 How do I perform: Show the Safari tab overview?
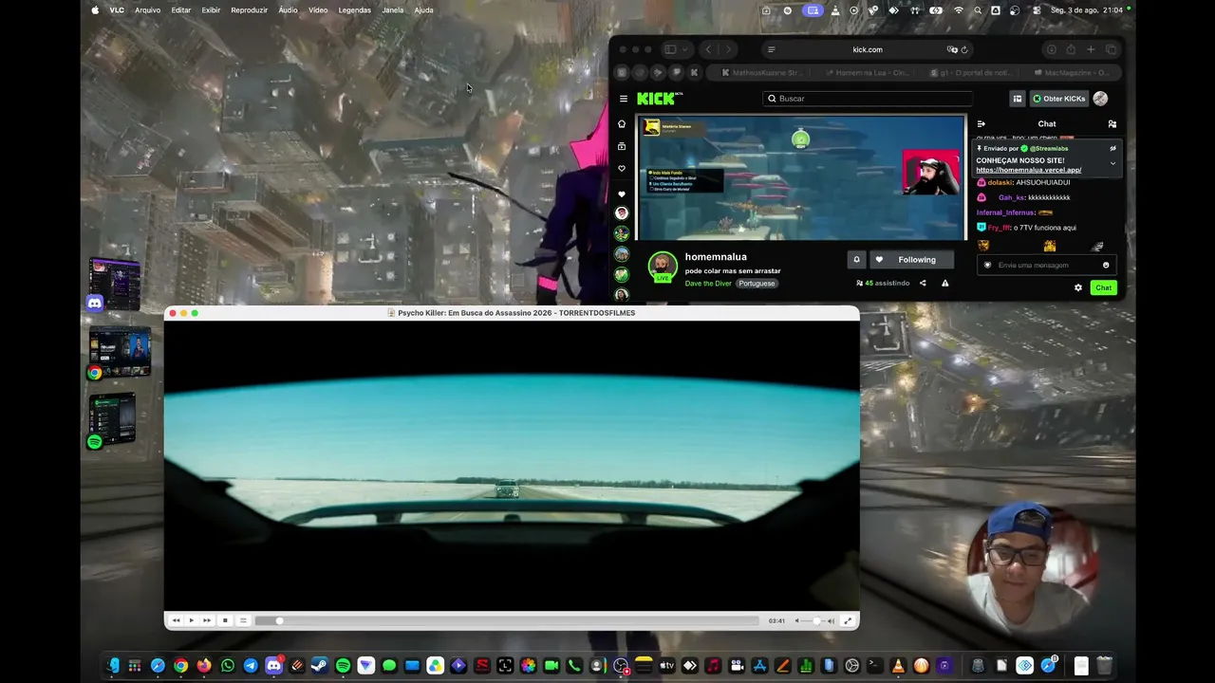tap(1111, 49)
